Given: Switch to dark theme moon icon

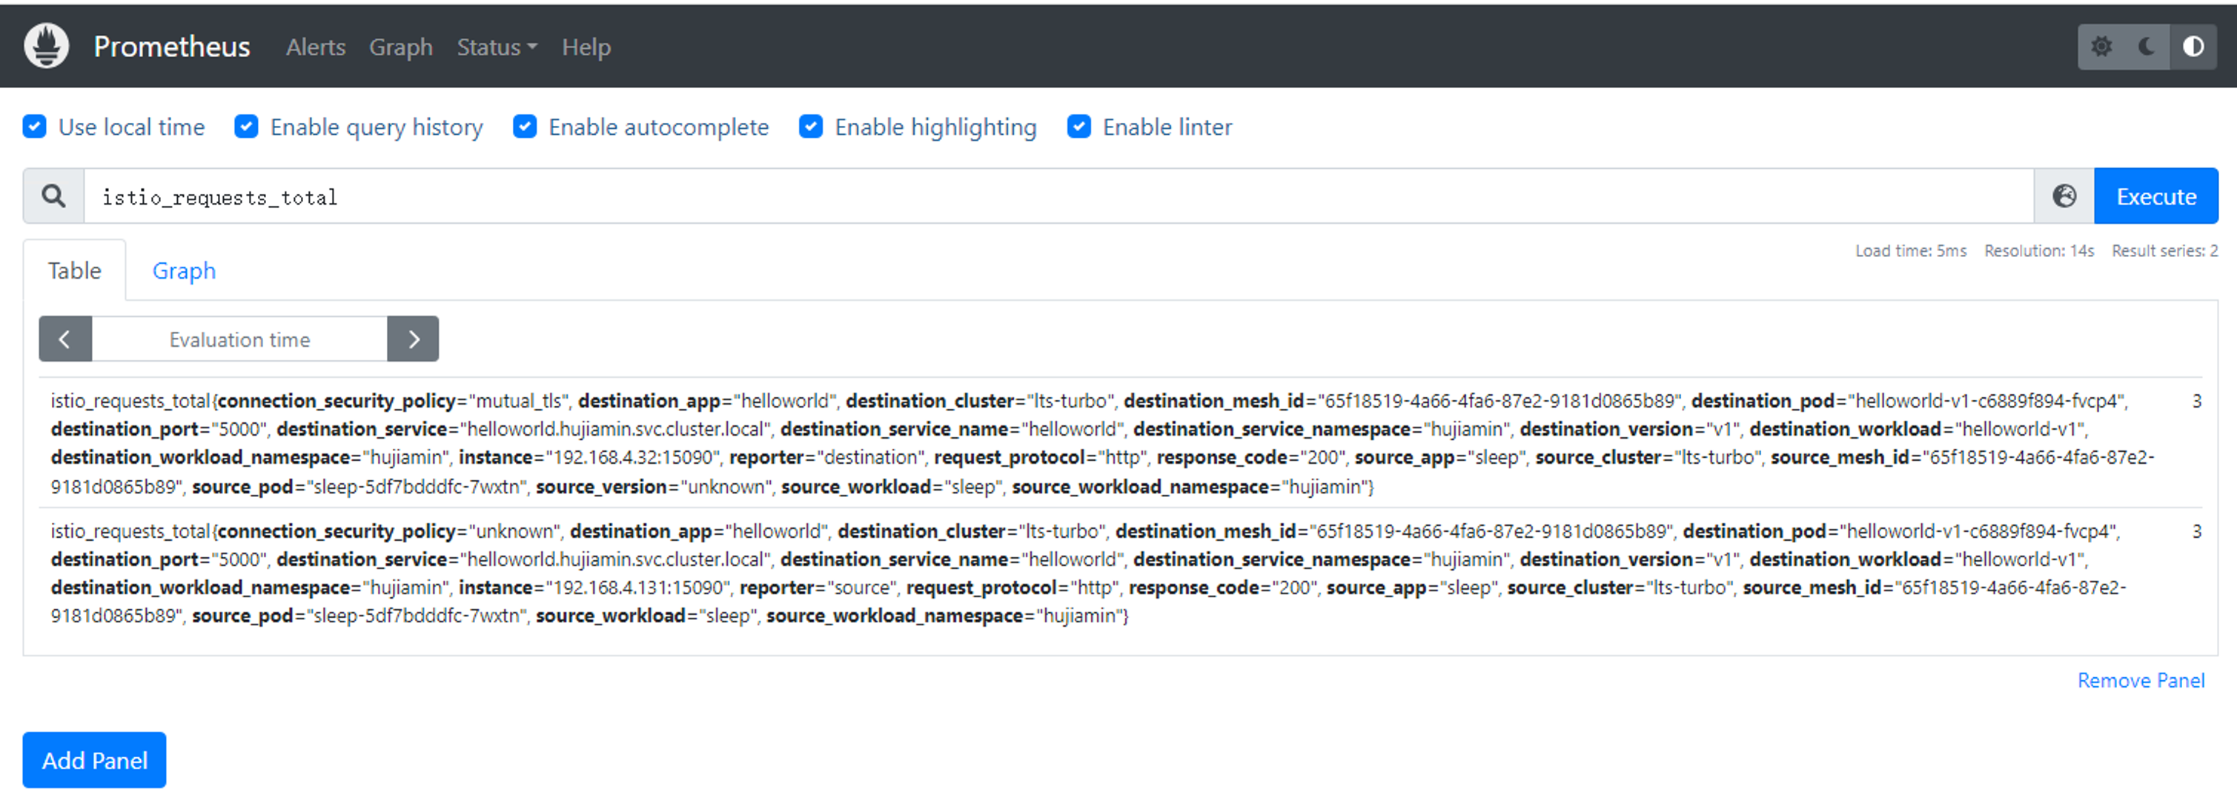Looking at the screenshot, I should 2147,46.
